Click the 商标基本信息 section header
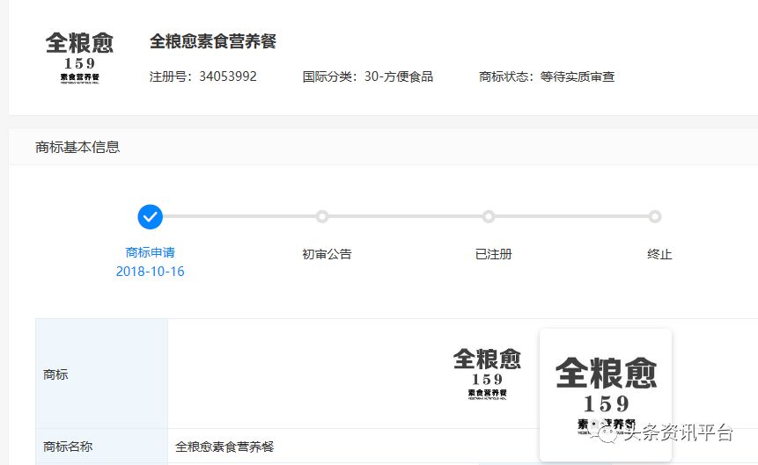The image size is (758, 465). click(x=77, y=147)
